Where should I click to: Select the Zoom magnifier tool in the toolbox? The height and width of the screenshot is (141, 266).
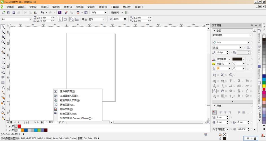click(x=3, y=42)
